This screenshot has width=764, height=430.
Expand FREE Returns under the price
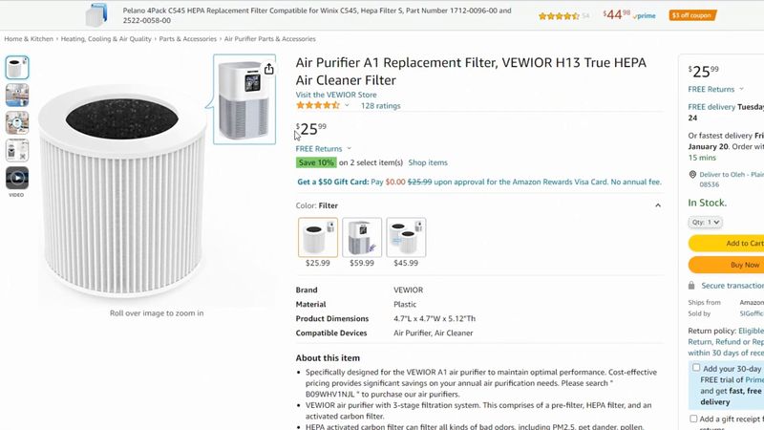point(323,149)
